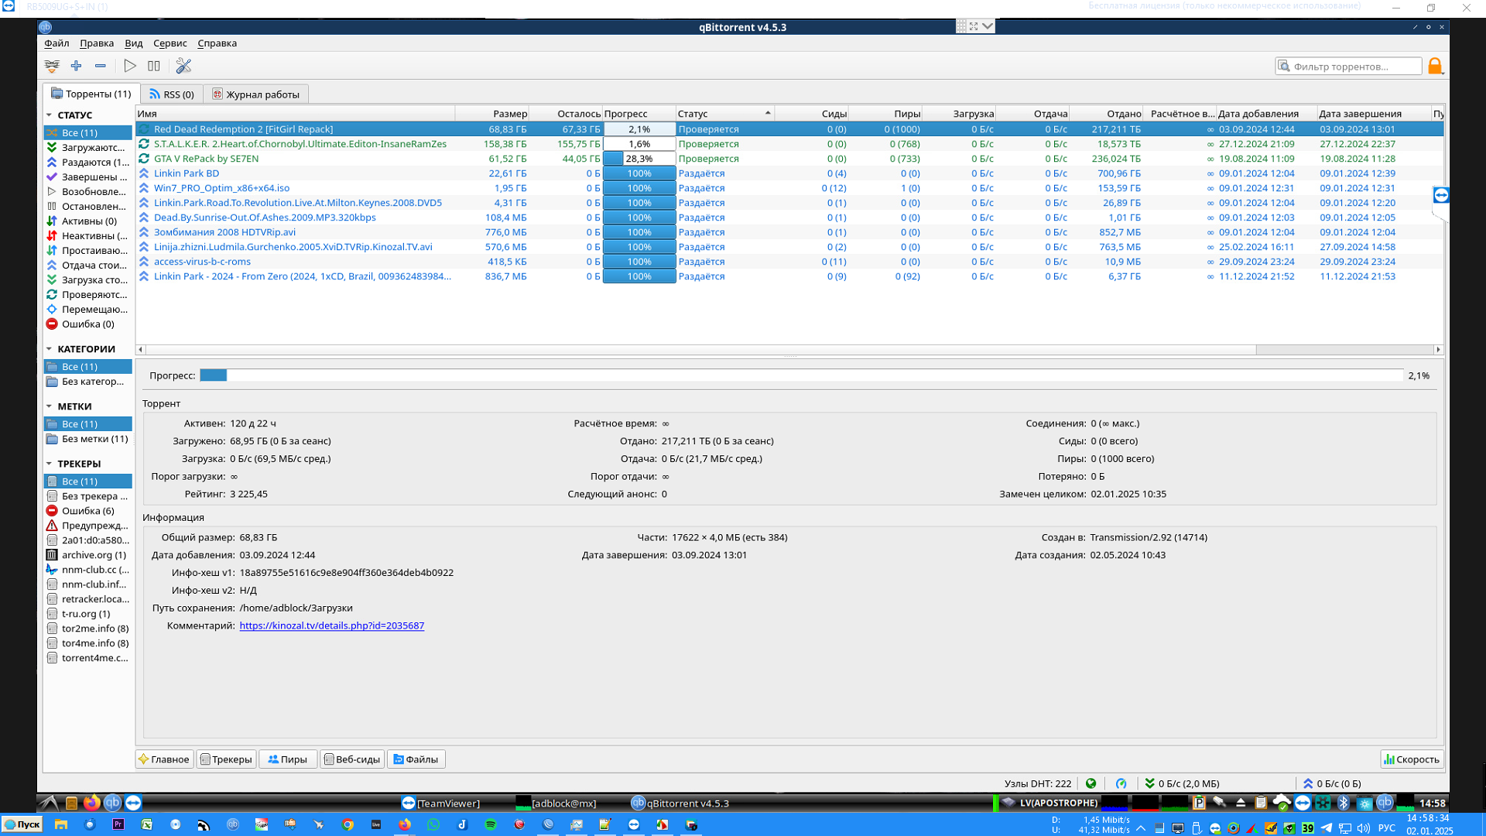Click the minus remove torrent toolbar icon

pos(101,66)
